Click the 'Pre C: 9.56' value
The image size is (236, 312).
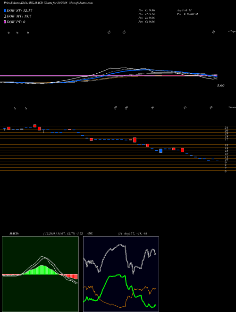tap(147, 22)
